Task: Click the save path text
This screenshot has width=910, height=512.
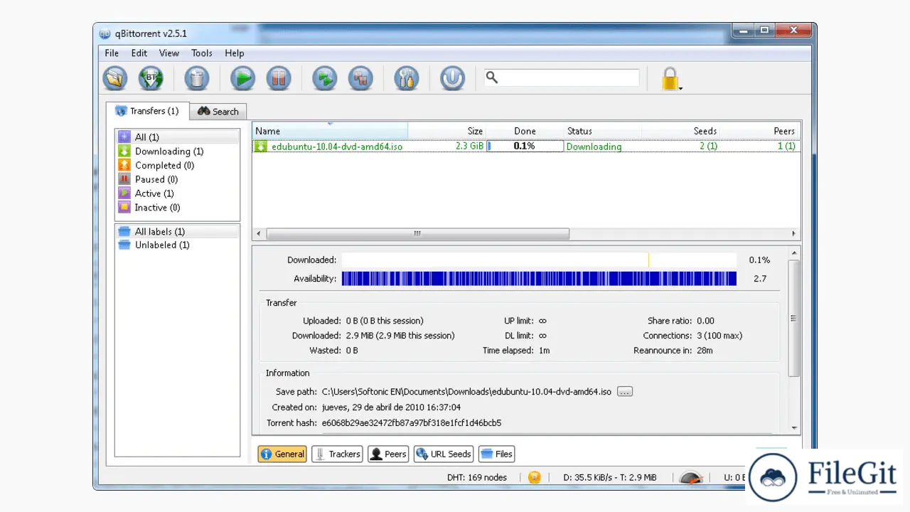Action: 466,392
